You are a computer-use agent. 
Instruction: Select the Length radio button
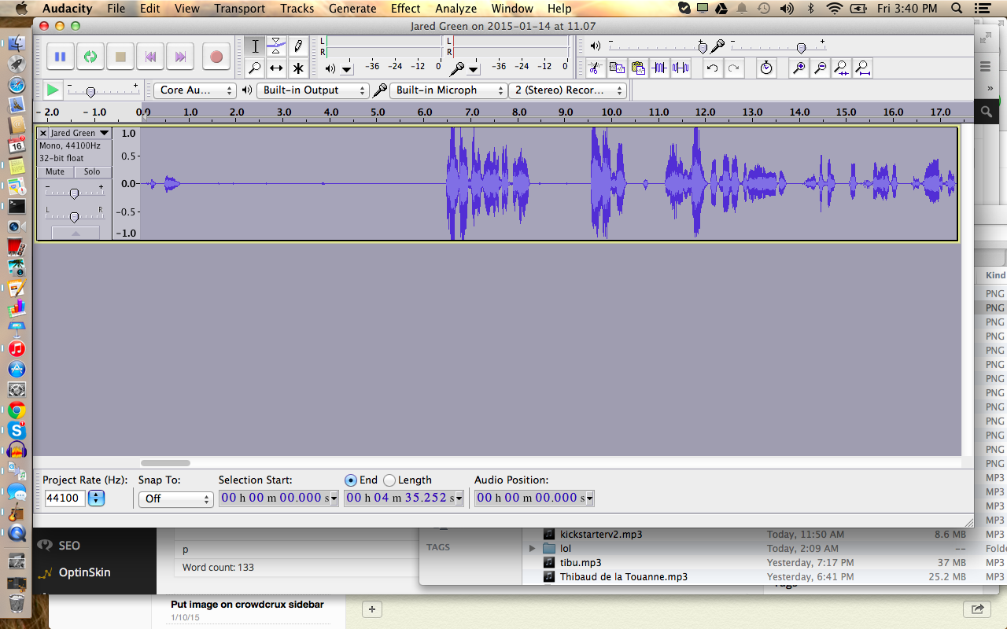[x=389, y=480]
